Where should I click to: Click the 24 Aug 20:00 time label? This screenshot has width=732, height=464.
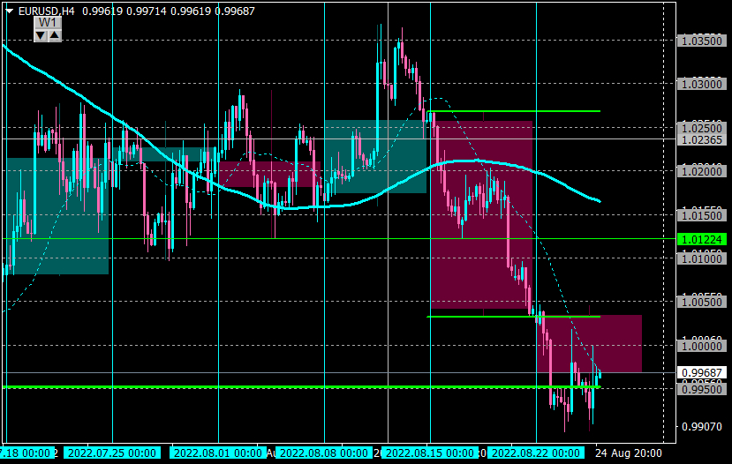click(x=629, y=453)
